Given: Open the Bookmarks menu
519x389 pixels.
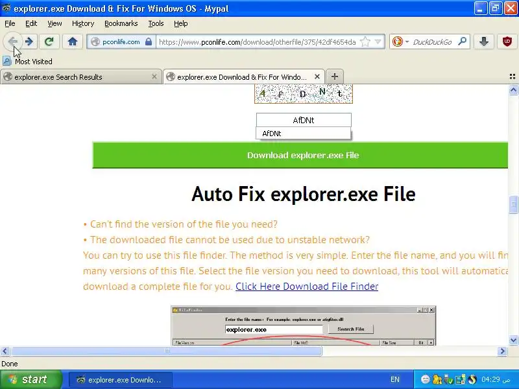Looking at the screenshot, I should (121, 23).
